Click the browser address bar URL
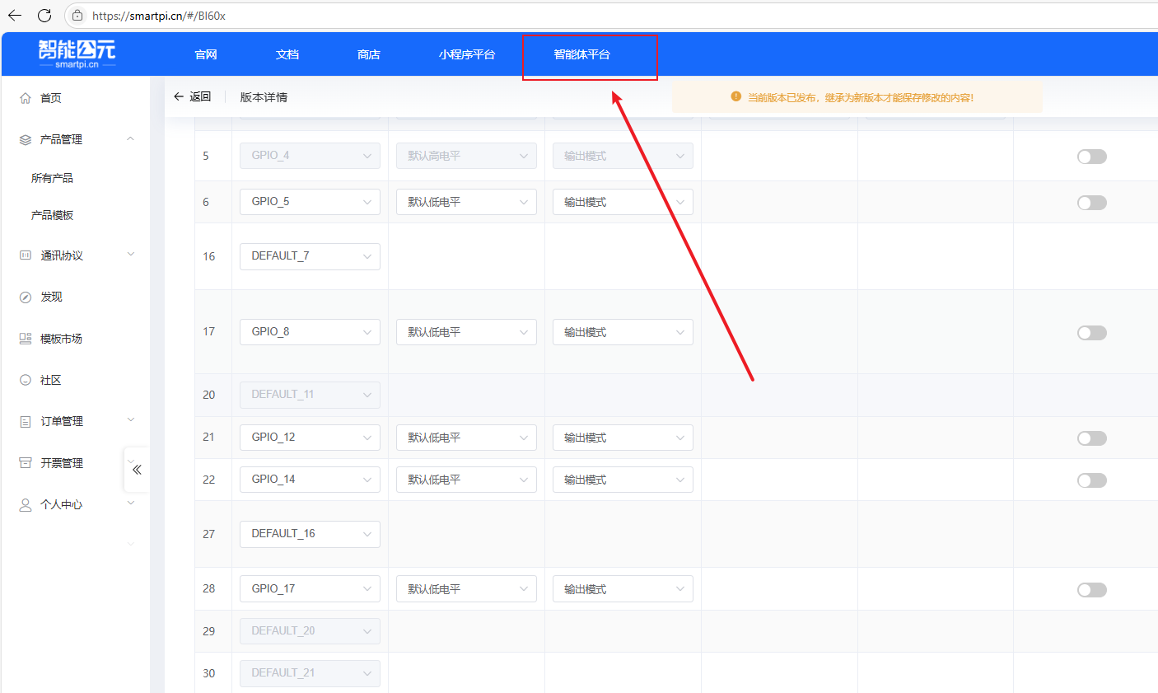 coord(329,16)
